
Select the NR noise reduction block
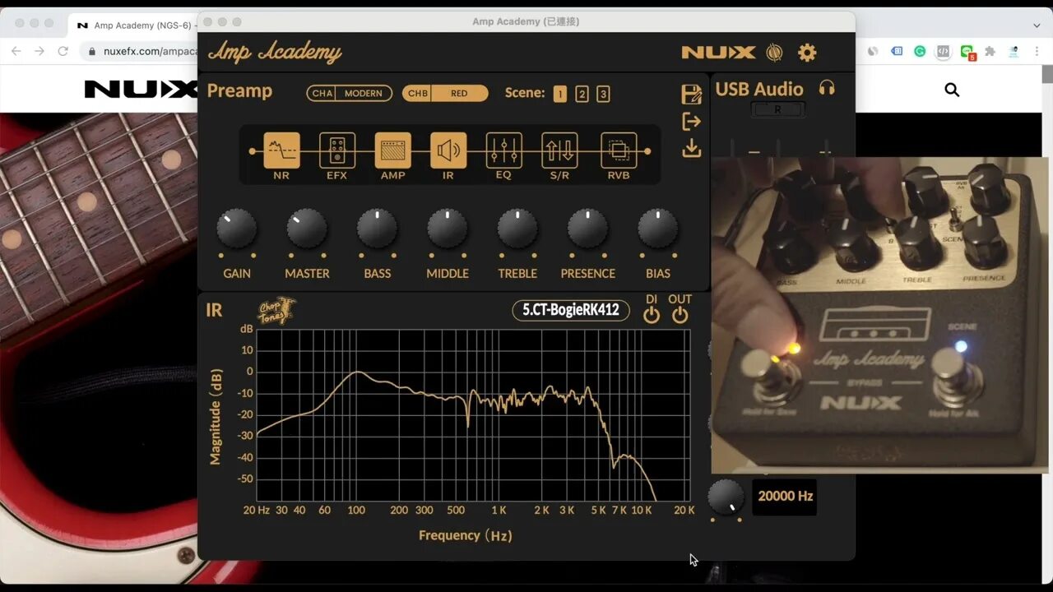tap(281, 150)
